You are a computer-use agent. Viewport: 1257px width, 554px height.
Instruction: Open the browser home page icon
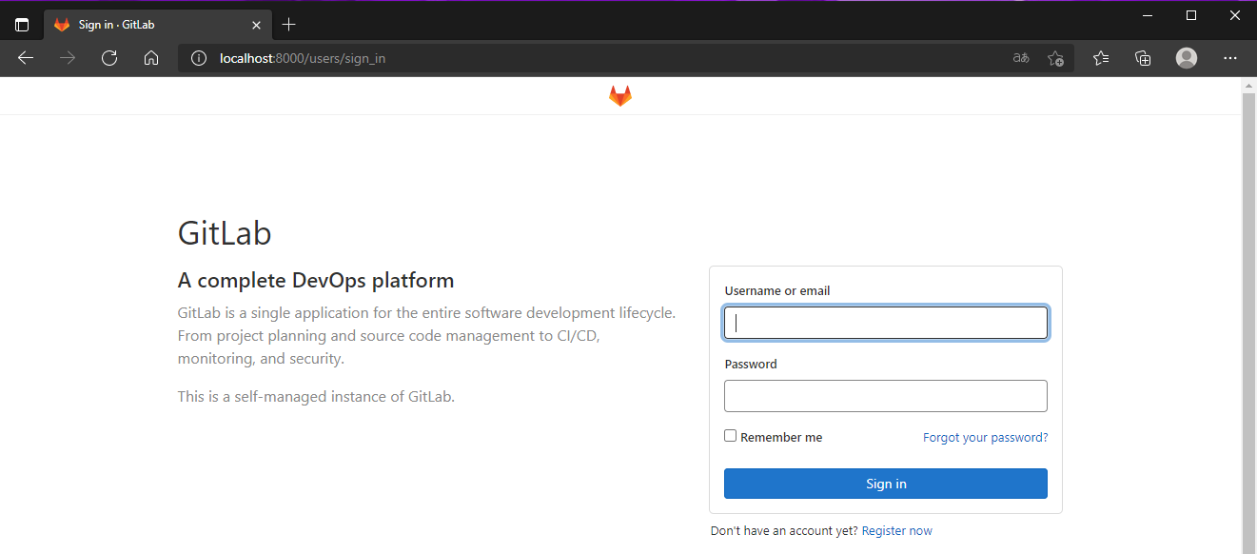[151, 58]
